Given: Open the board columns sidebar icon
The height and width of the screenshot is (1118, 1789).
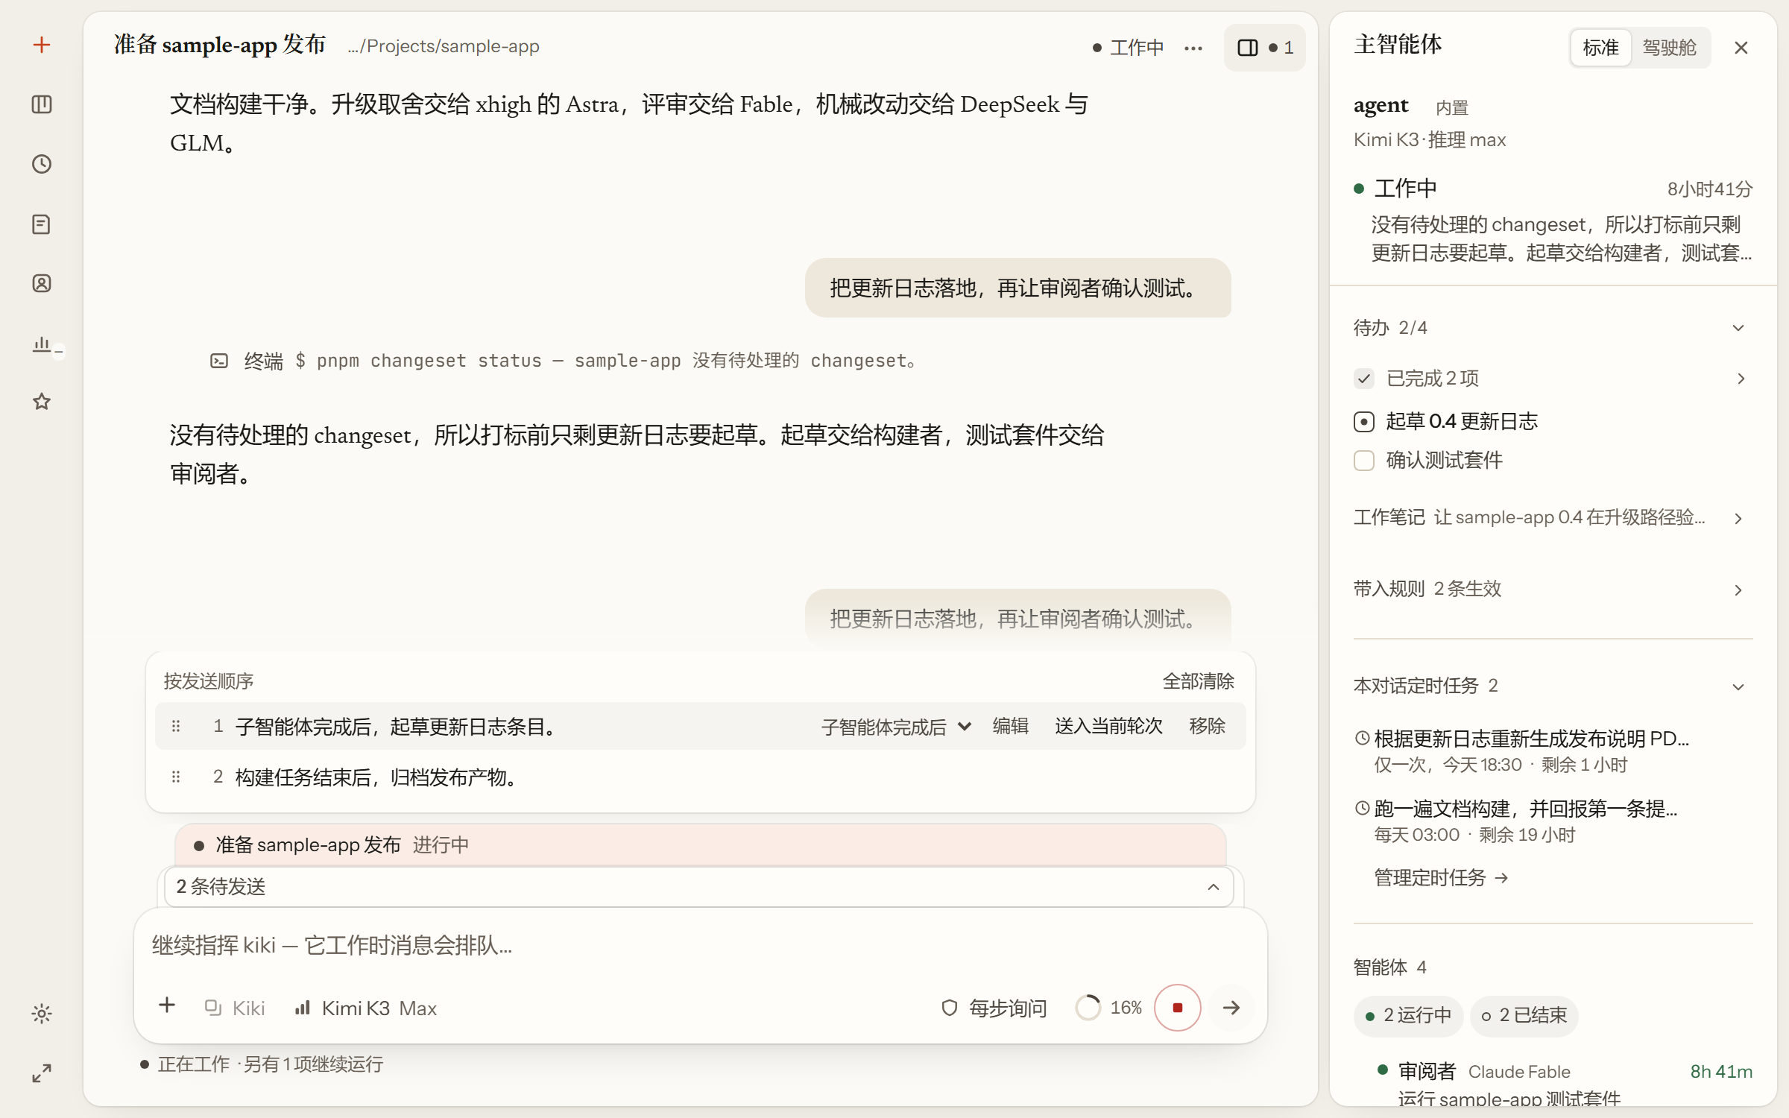Looking at the screenshot, I should (42, 104).
